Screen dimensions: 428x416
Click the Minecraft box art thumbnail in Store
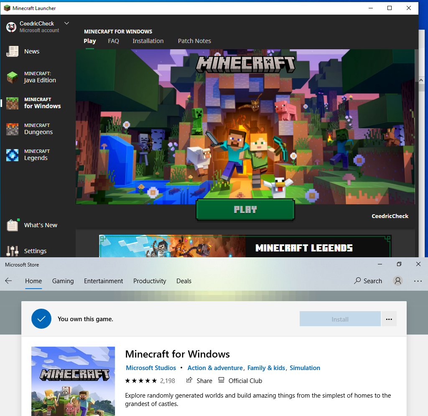coord(73,381)
